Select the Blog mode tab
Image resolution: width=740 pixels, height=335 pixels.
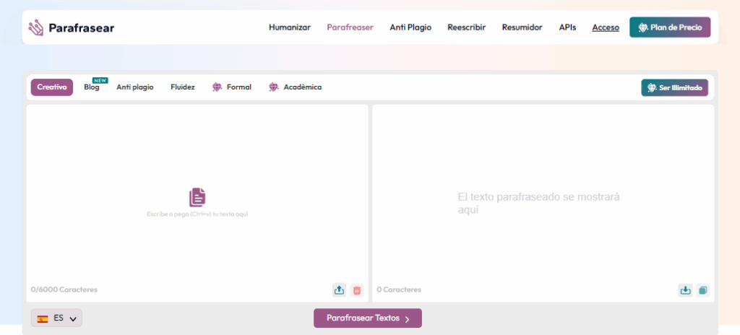coord(92,87)
